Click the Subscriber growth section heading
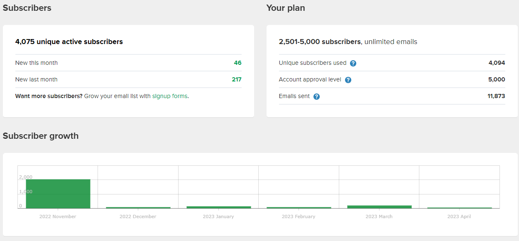This screenshot has width=519, height=241. point(41,136)
